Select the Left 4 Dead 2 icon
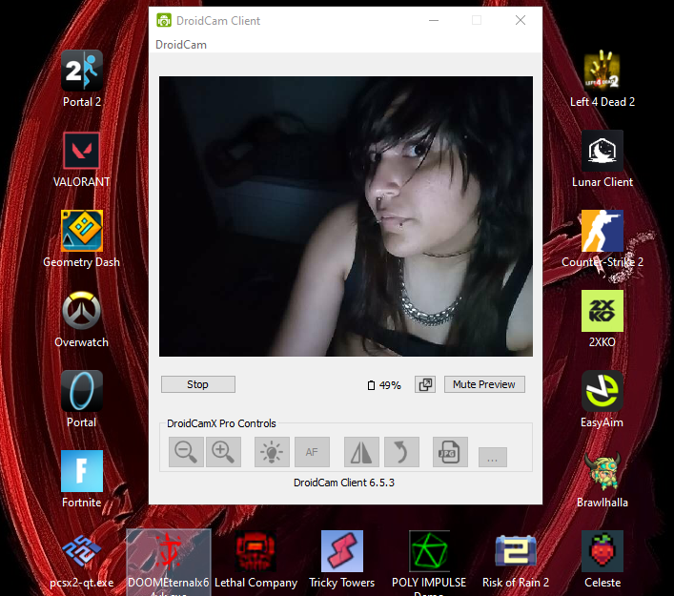This screenshot has width=674, height=596. pos(603,78)
